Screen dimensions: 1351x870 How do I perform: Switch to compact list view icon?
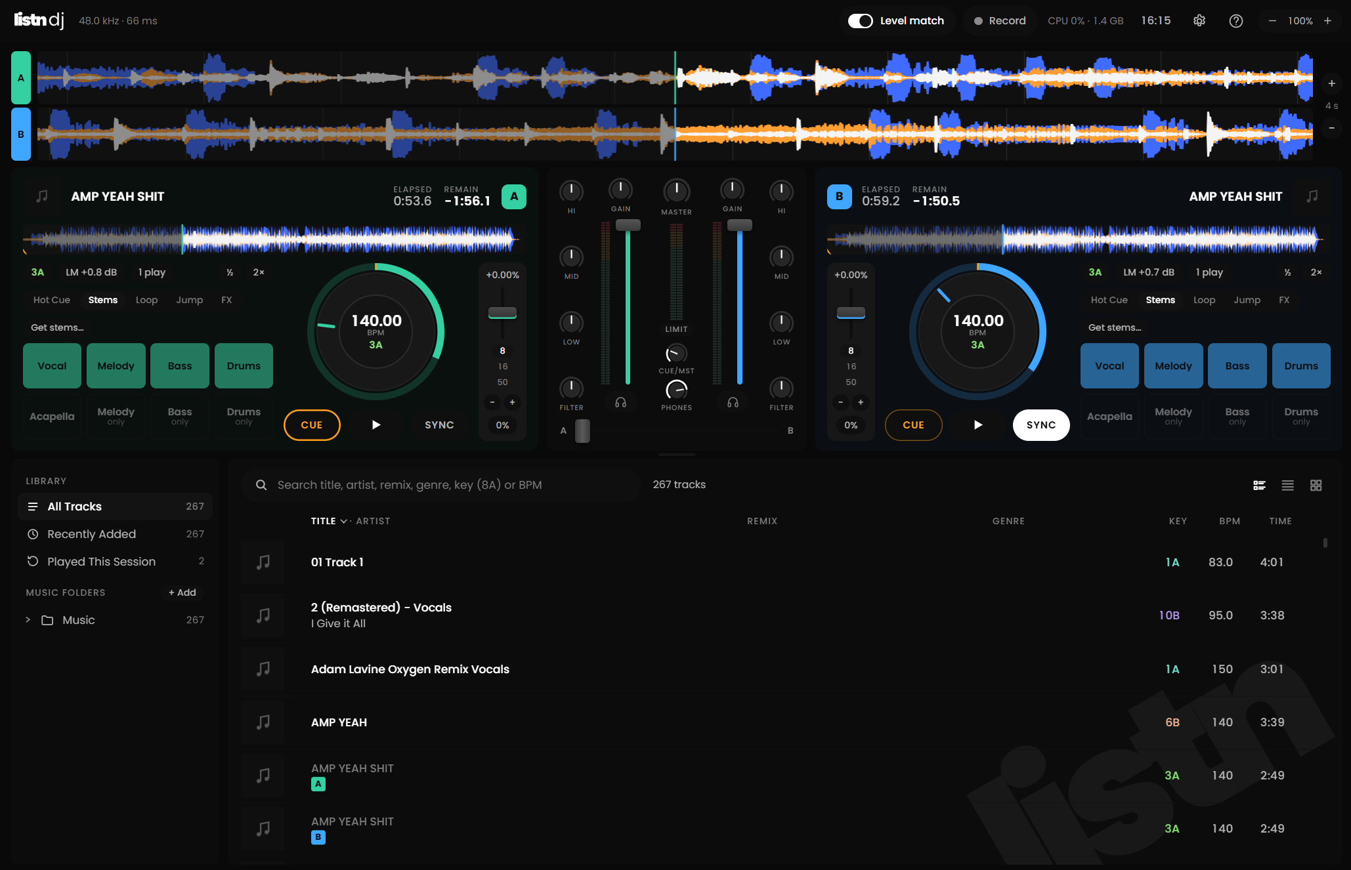point(1287,486)
